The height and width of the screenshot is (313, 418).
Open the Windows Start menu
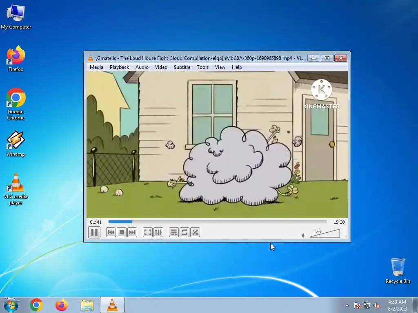11,305
